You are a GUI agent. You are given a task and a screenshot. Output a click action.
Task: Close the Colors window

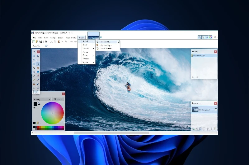point(63,94)
